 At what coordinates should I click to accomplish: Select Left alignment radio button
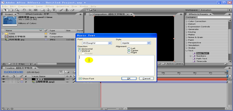(x=129, y=49)
